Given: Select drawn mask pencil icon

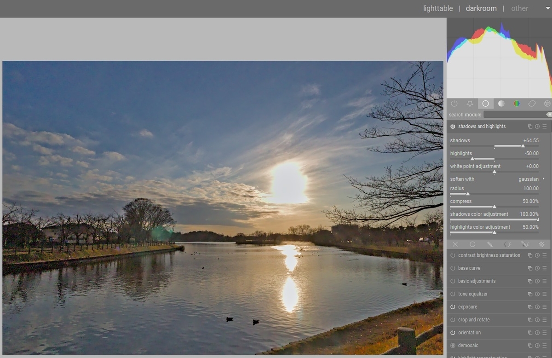Looking at the screenshot, I should [490, 244].
